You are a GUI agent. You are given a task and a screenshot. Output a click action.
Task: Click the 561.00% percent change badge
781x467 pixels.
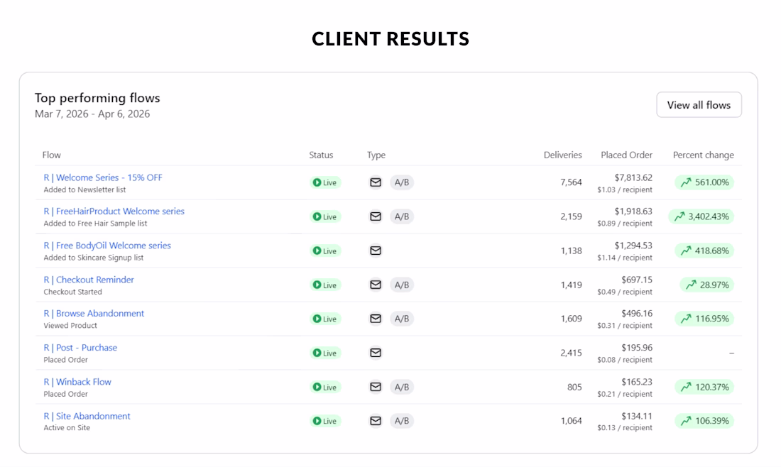point(704,182)
